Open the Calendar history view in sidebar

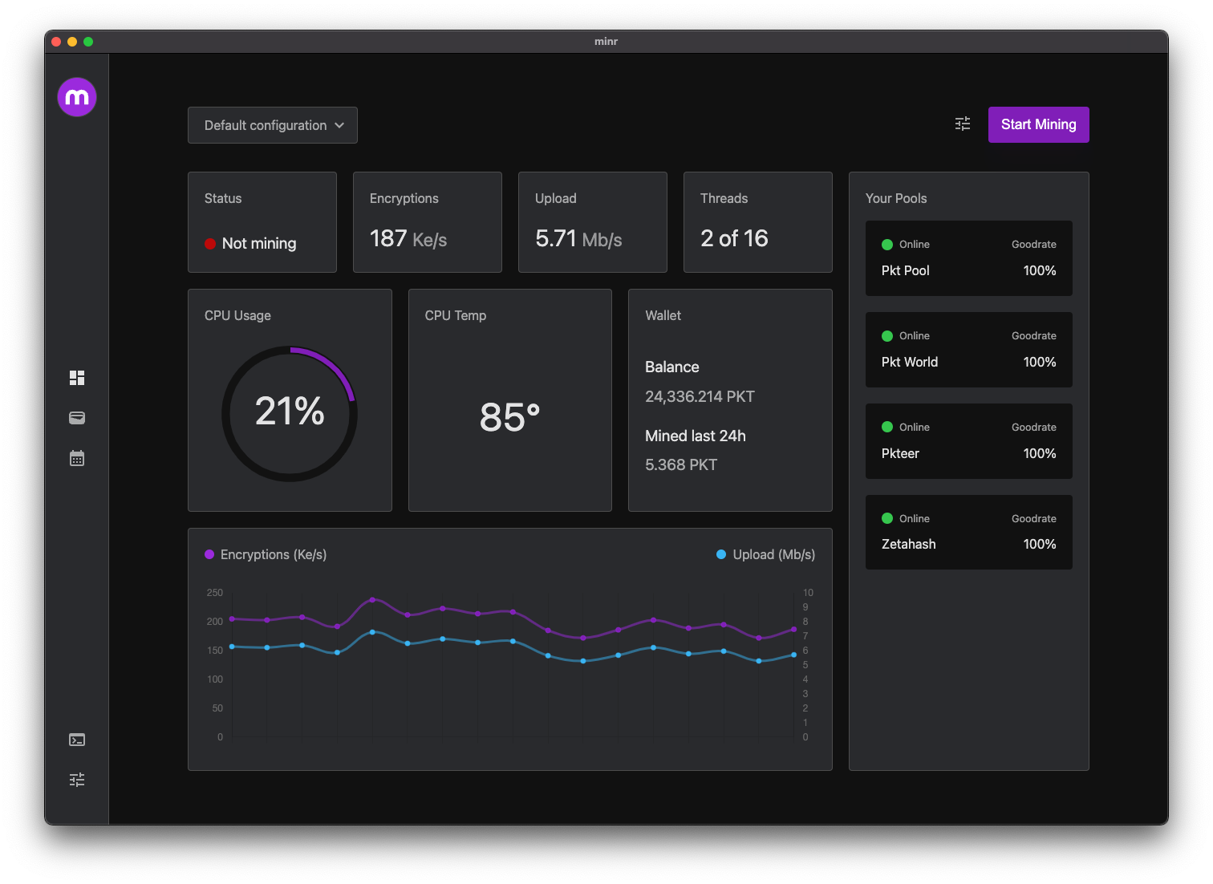coord(76,458)
